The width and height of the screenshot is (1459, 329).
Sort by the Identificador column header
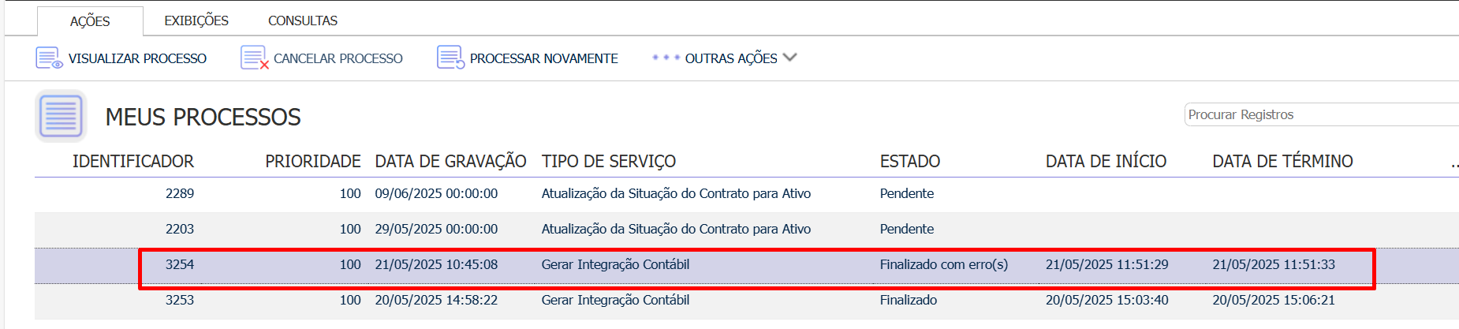(133, 161)
